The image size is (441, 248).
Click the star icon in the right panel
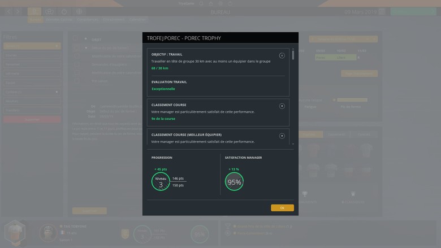353,194
